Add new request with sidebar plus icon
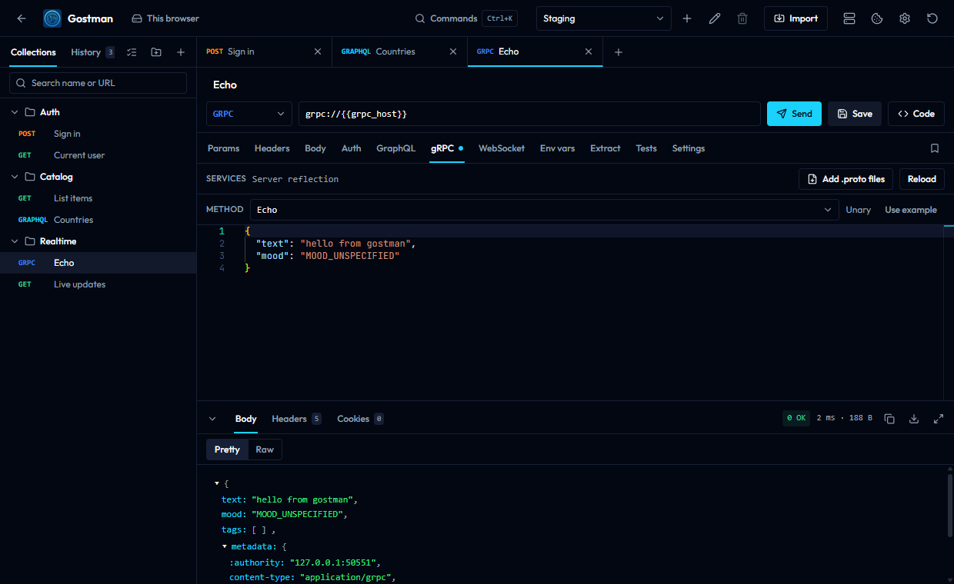 tap(181, 52)
